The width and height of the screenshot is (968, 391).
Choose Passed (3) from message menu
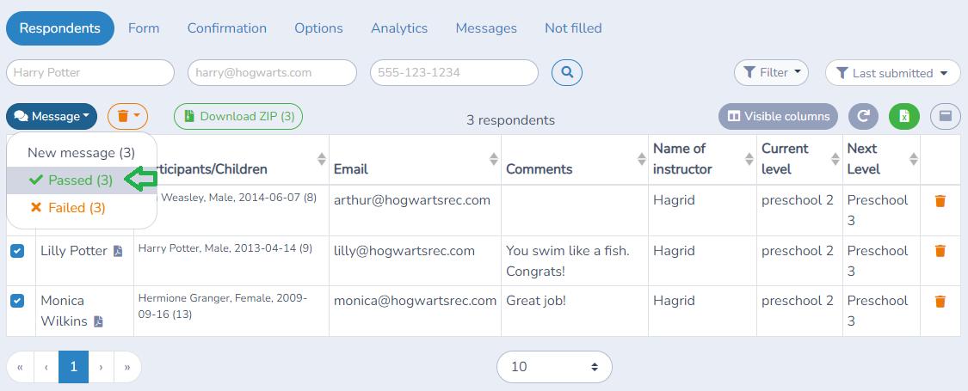[82, 180]
